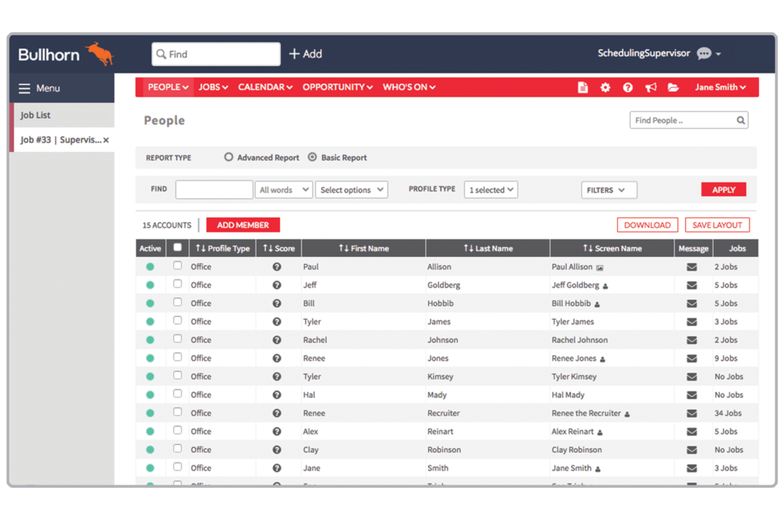Click the open folder icon in toolbar
The image size is (784, 520).
673,87
